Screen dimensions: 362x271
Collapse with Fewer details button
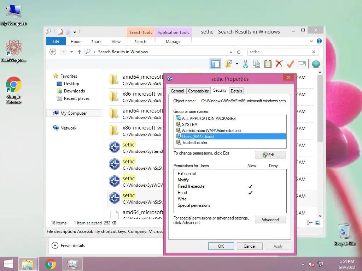pyautogui.click(x=68, y=246)
